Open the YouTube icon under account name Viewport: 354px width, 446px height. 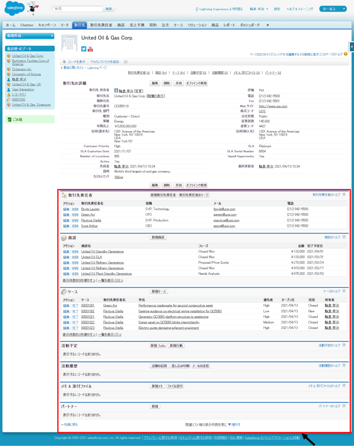point(90,49)
